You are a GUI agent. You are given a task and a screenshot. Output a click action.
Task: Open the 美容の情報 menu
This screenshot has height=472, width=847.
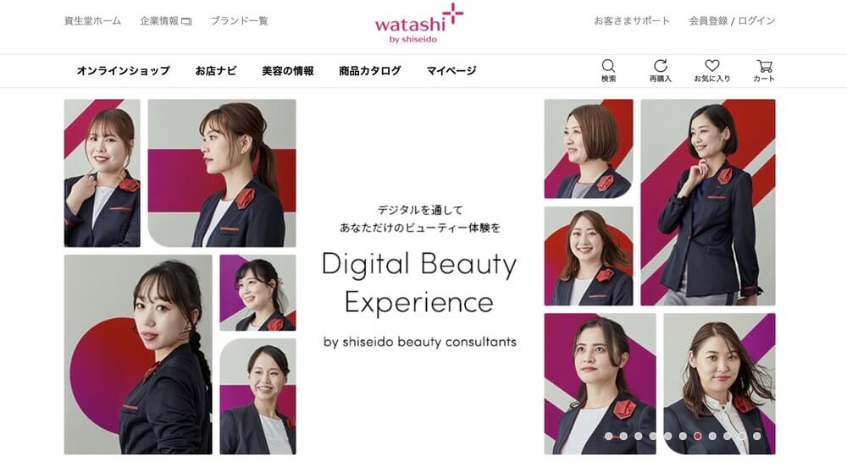click(x=288, y=71)
